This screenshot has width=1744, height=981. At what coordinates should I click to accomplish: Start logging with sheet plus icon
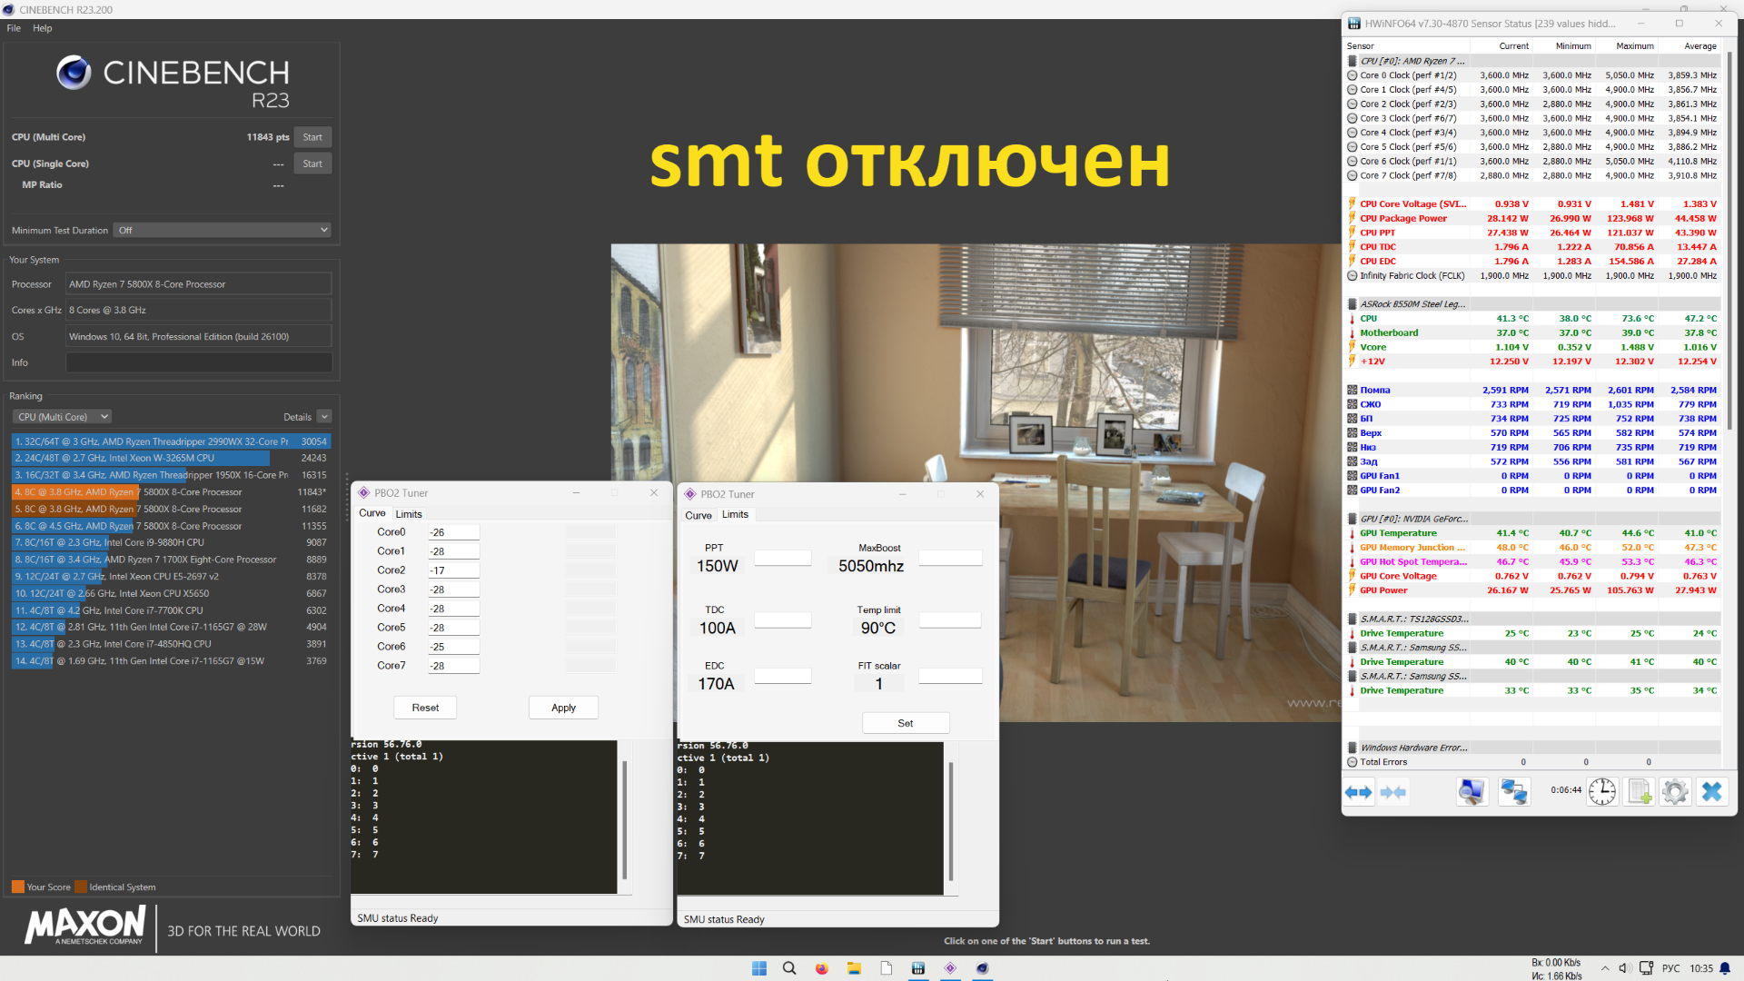pos(1640,792)
